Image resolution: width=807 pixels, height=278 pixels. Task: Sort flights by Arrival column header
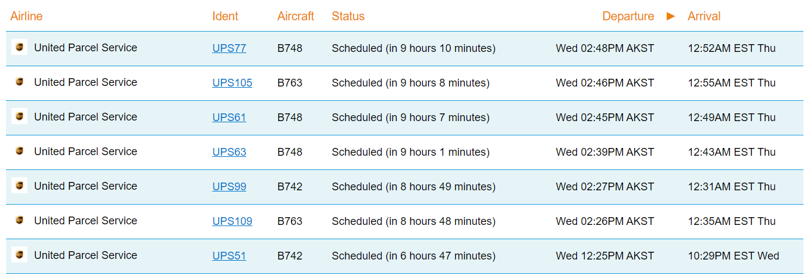click(x=704, y=16)
